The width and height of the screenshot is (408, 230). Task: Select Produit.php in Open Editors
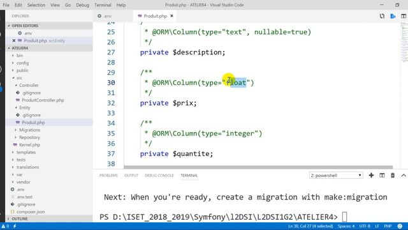coord(49,41)
